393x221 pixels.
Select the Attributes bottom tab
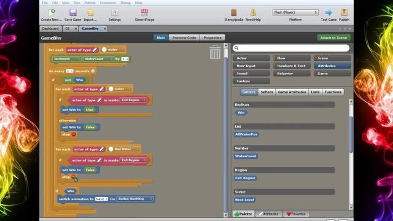coord(268,214)
